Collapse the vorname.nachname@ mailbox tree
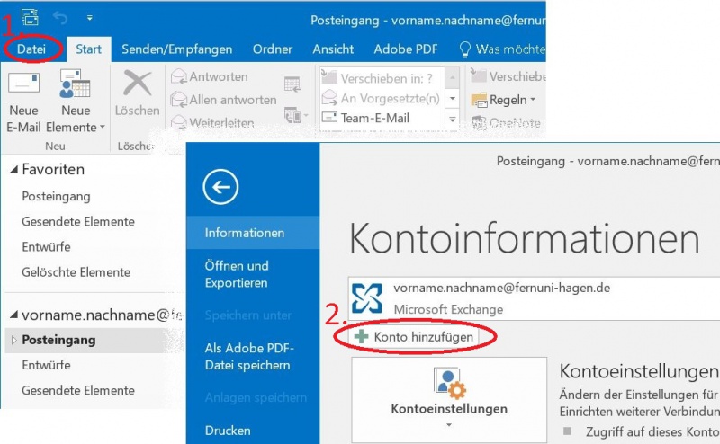Image resolution: width=720 pixels, height=444 pixels. [x=14, y=315]
